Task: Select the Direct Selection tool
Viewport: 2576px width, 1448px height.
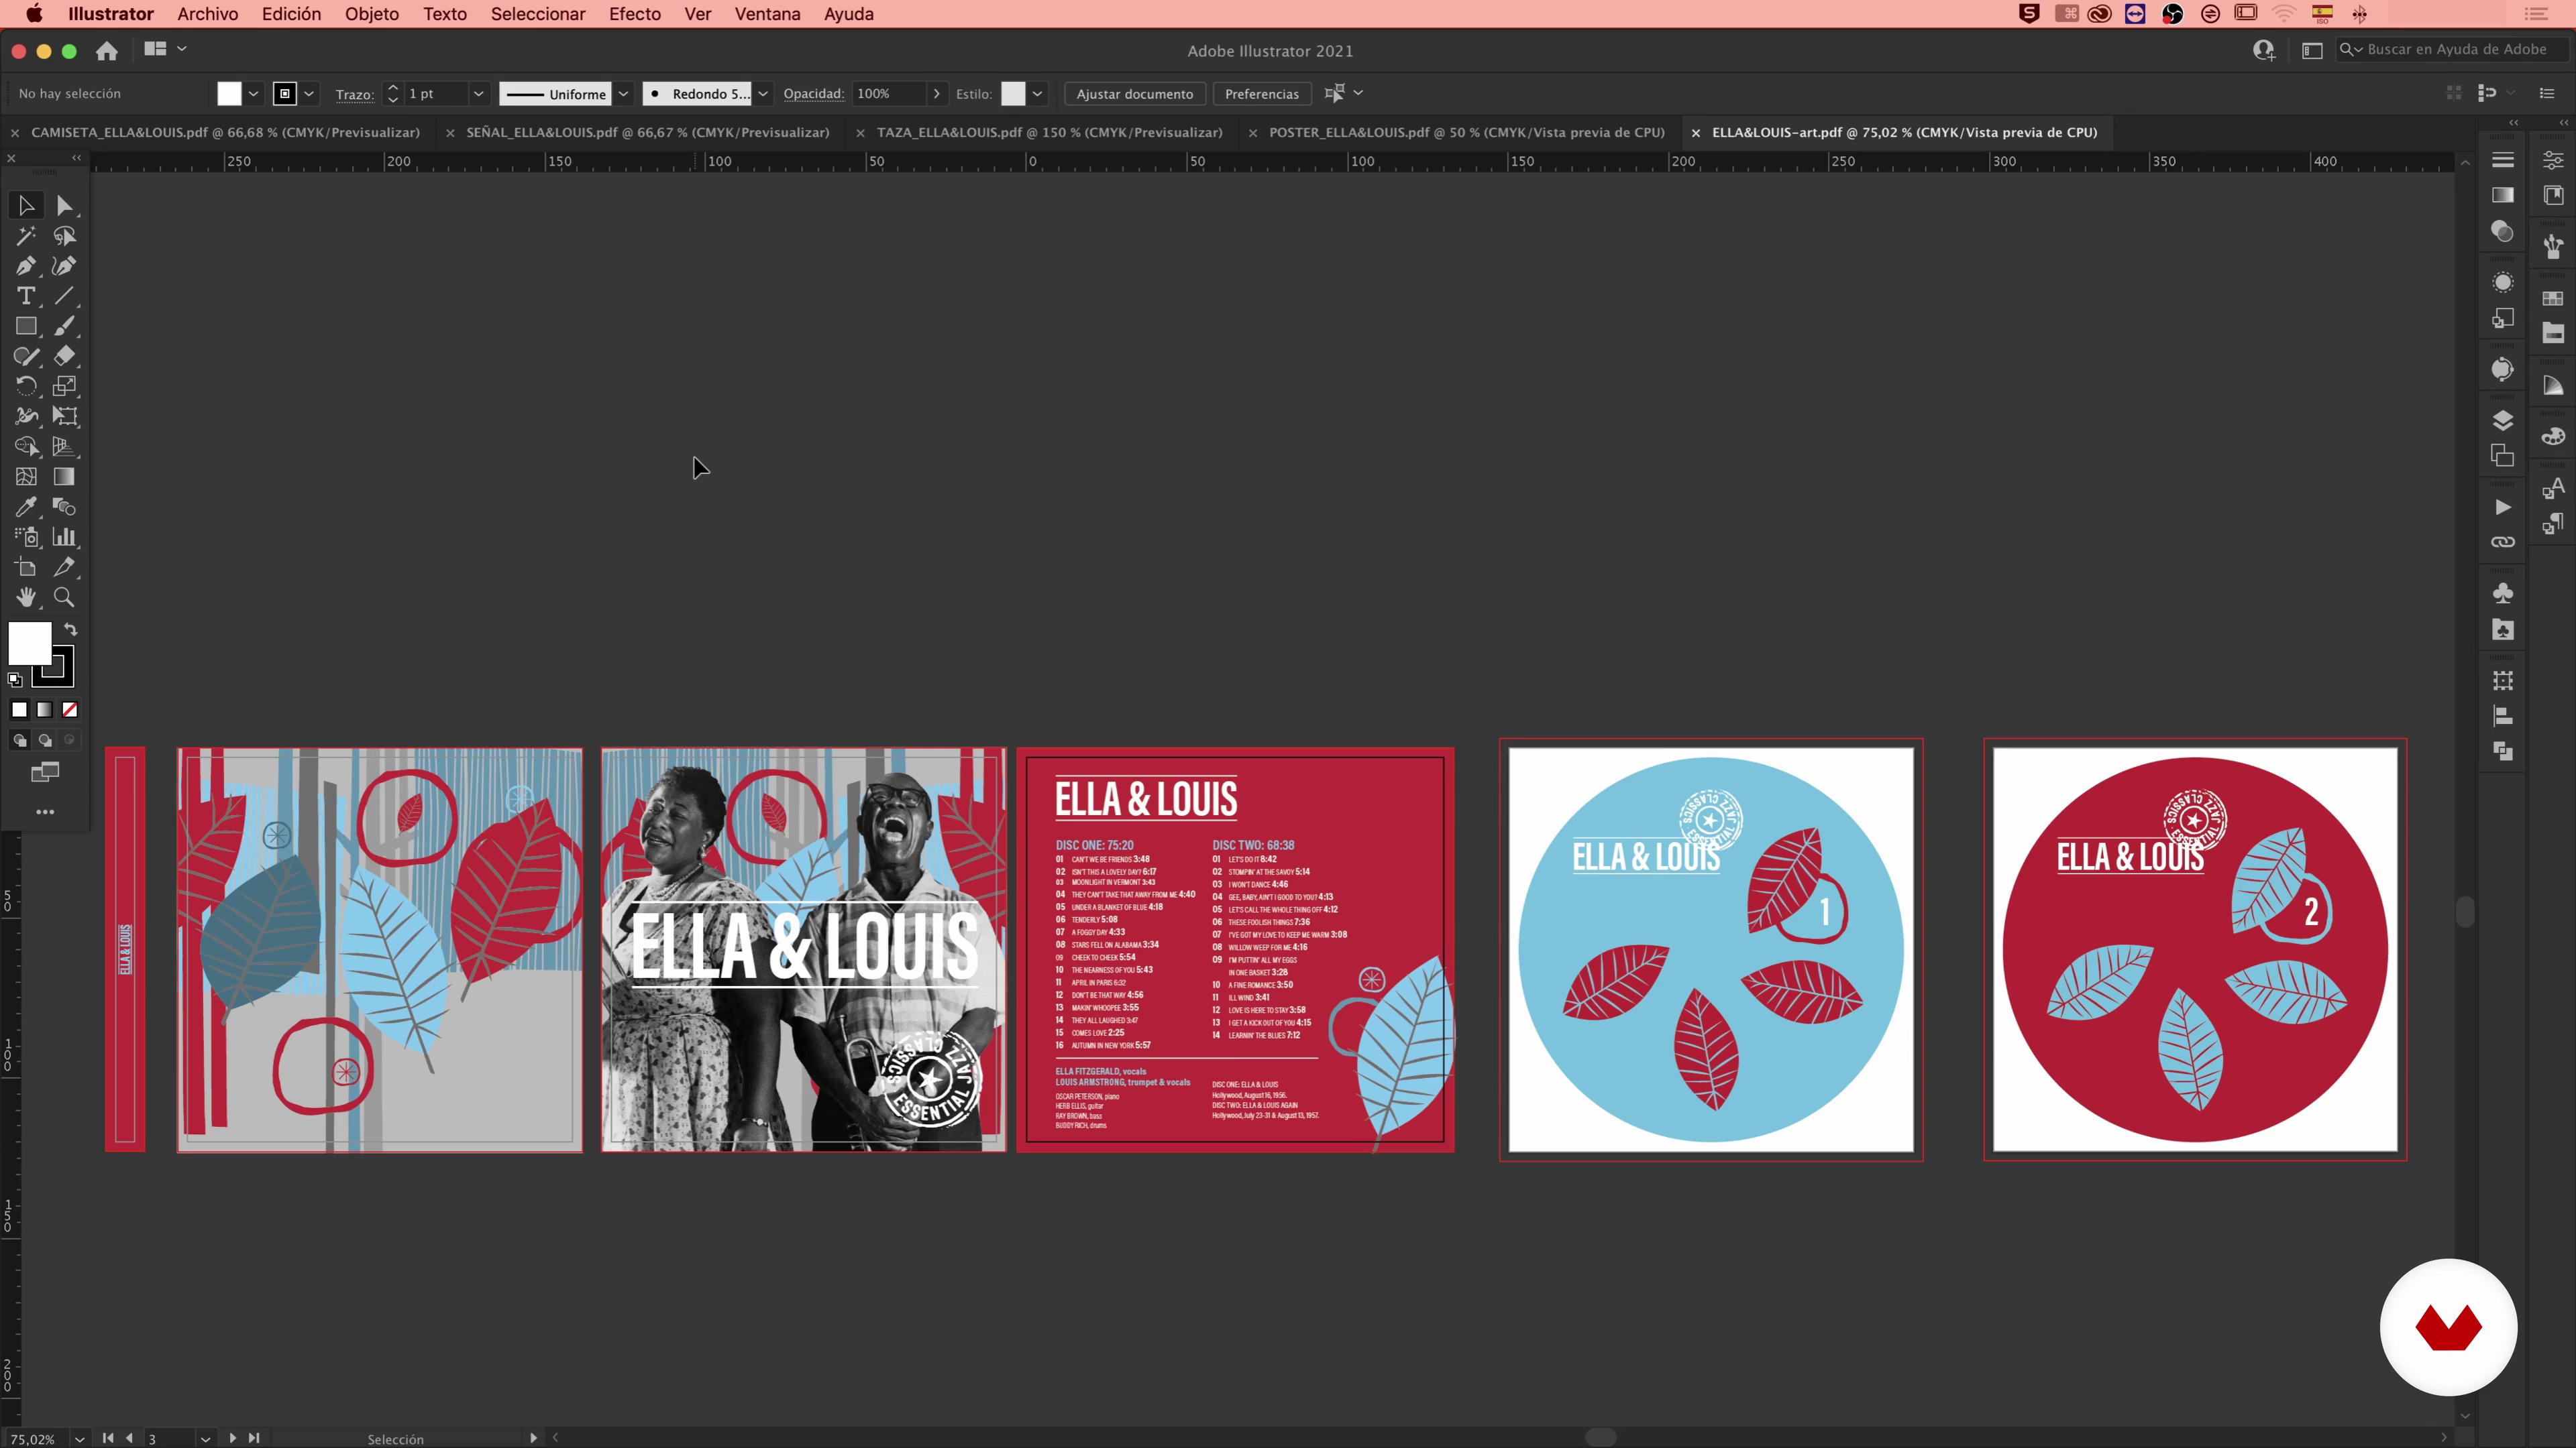Action: point(64,205)
